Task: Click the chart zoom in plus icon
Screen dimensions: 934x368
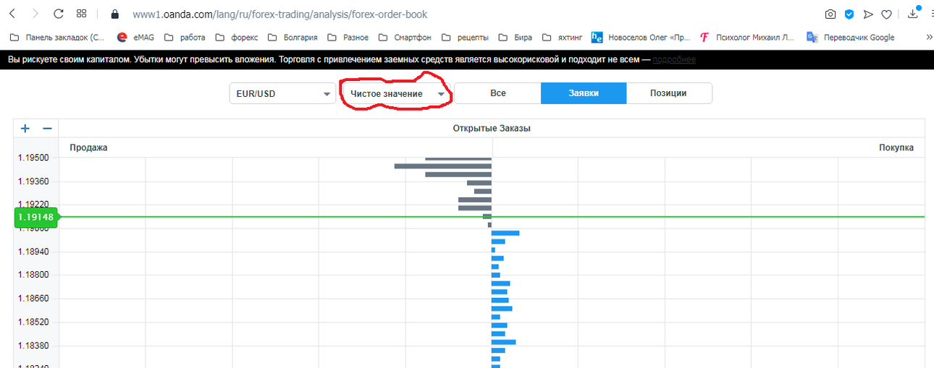Action: tap(25, 129)
